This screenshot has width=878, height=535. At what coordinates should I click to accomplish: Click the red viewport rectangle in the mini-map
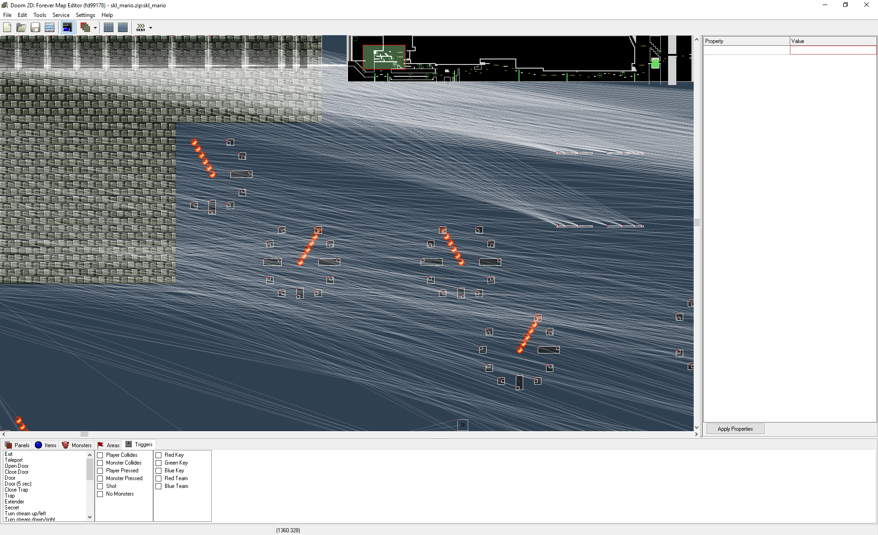[x=384, y=57]
